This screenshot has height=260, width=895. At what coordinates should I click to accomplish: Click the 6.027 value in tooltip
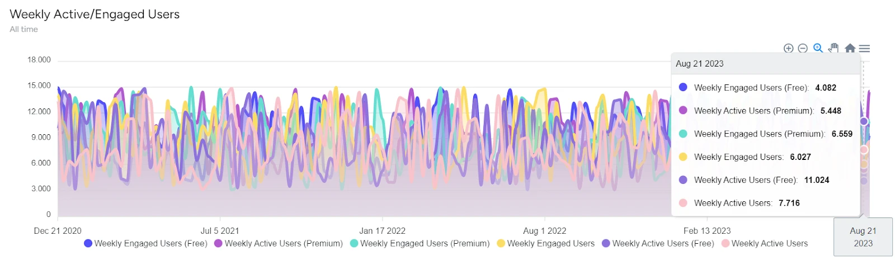coord(800,157)
